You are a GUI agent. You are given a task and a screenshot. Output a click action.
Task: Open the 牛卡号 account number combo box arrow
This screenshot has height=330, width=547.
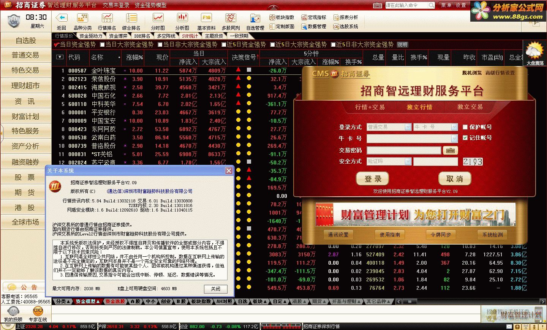point(454,138)
